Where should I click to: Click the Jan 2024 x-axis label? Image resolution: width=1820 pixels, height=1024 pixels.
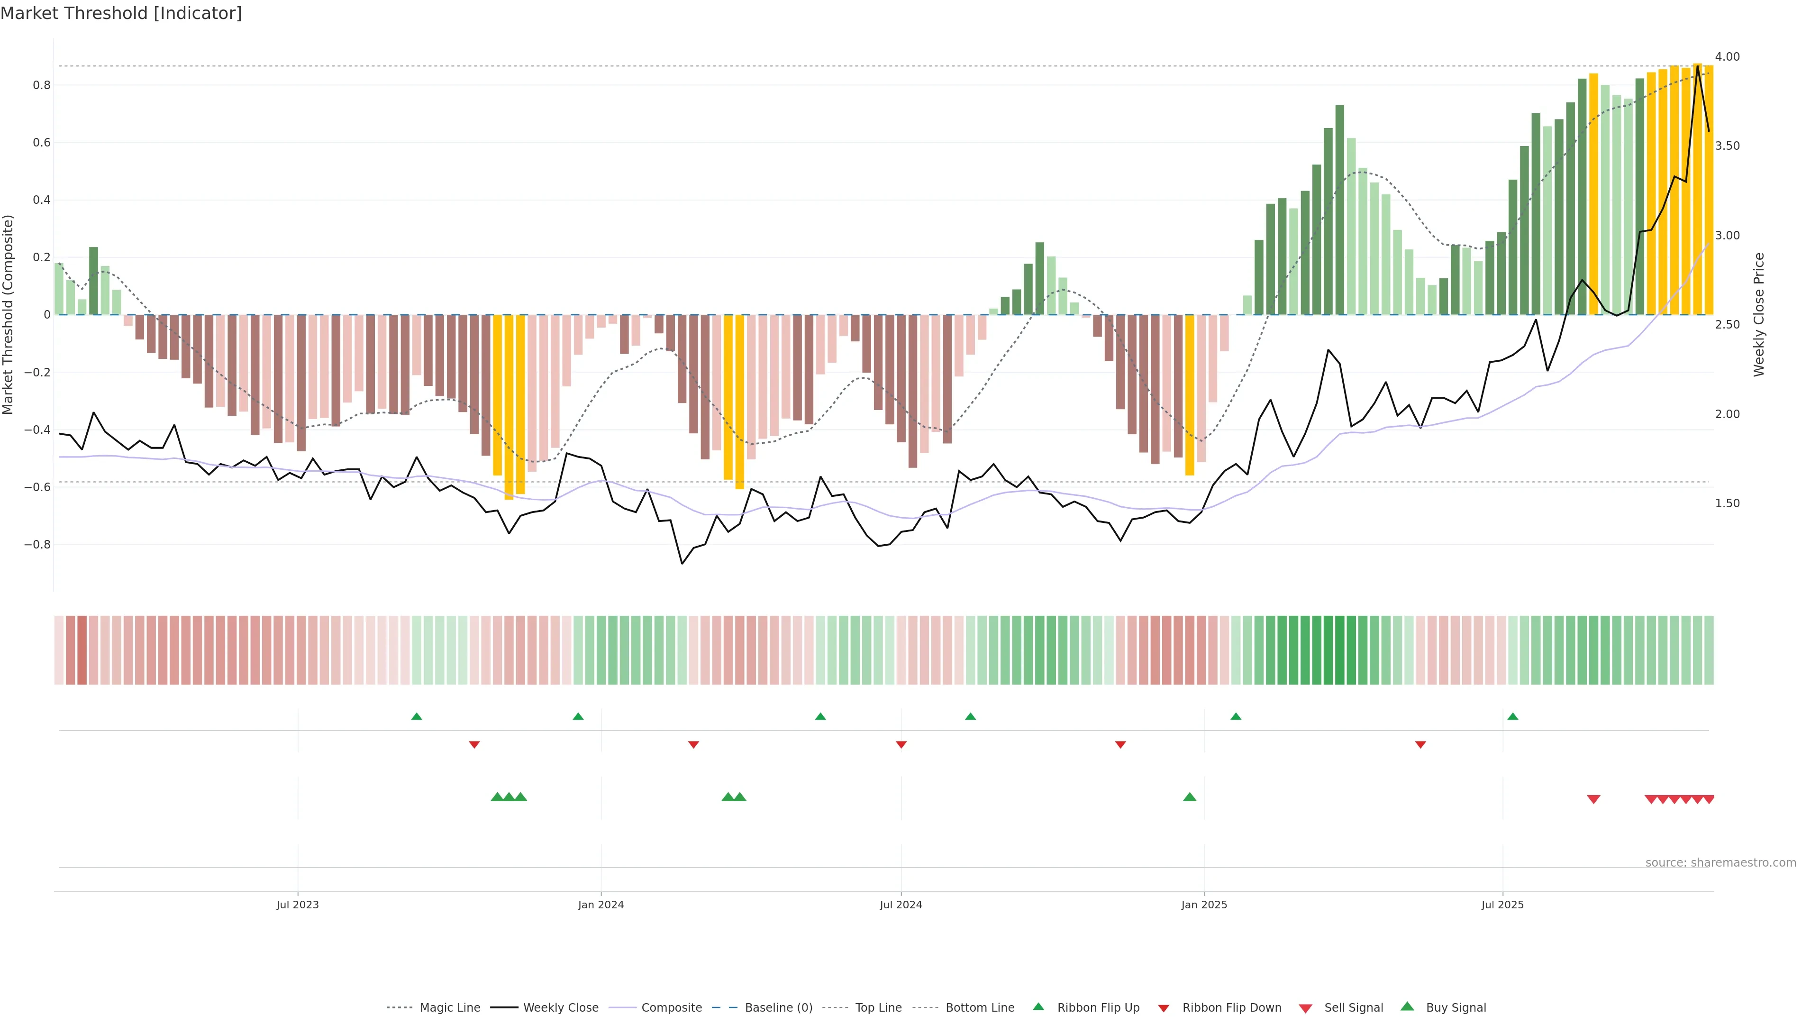601,905
